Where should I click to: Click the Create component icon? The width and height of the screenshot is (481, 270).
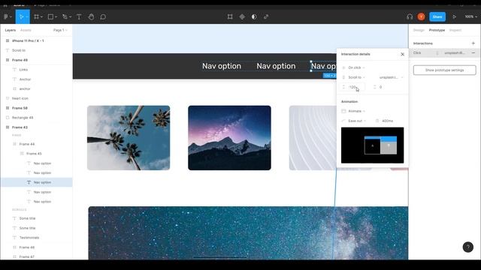coord(242,16)
